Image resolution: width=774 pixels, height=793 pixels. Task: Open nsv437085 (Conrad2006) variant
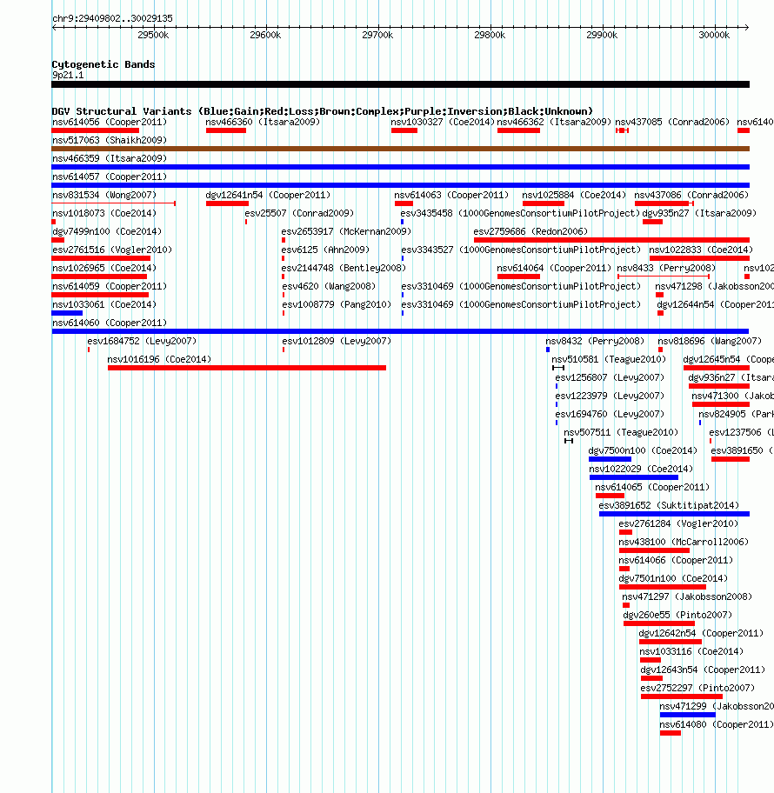672,122
